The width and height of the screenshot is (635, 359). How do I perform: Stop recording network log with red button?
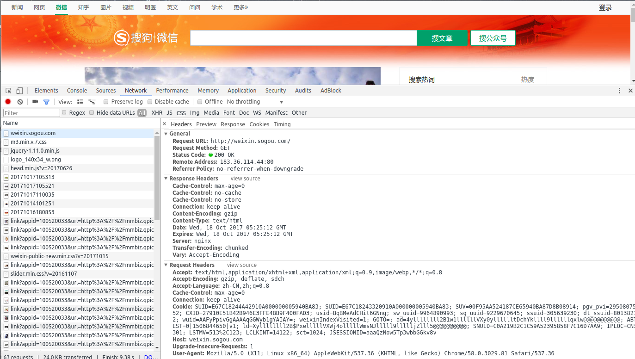8,102
